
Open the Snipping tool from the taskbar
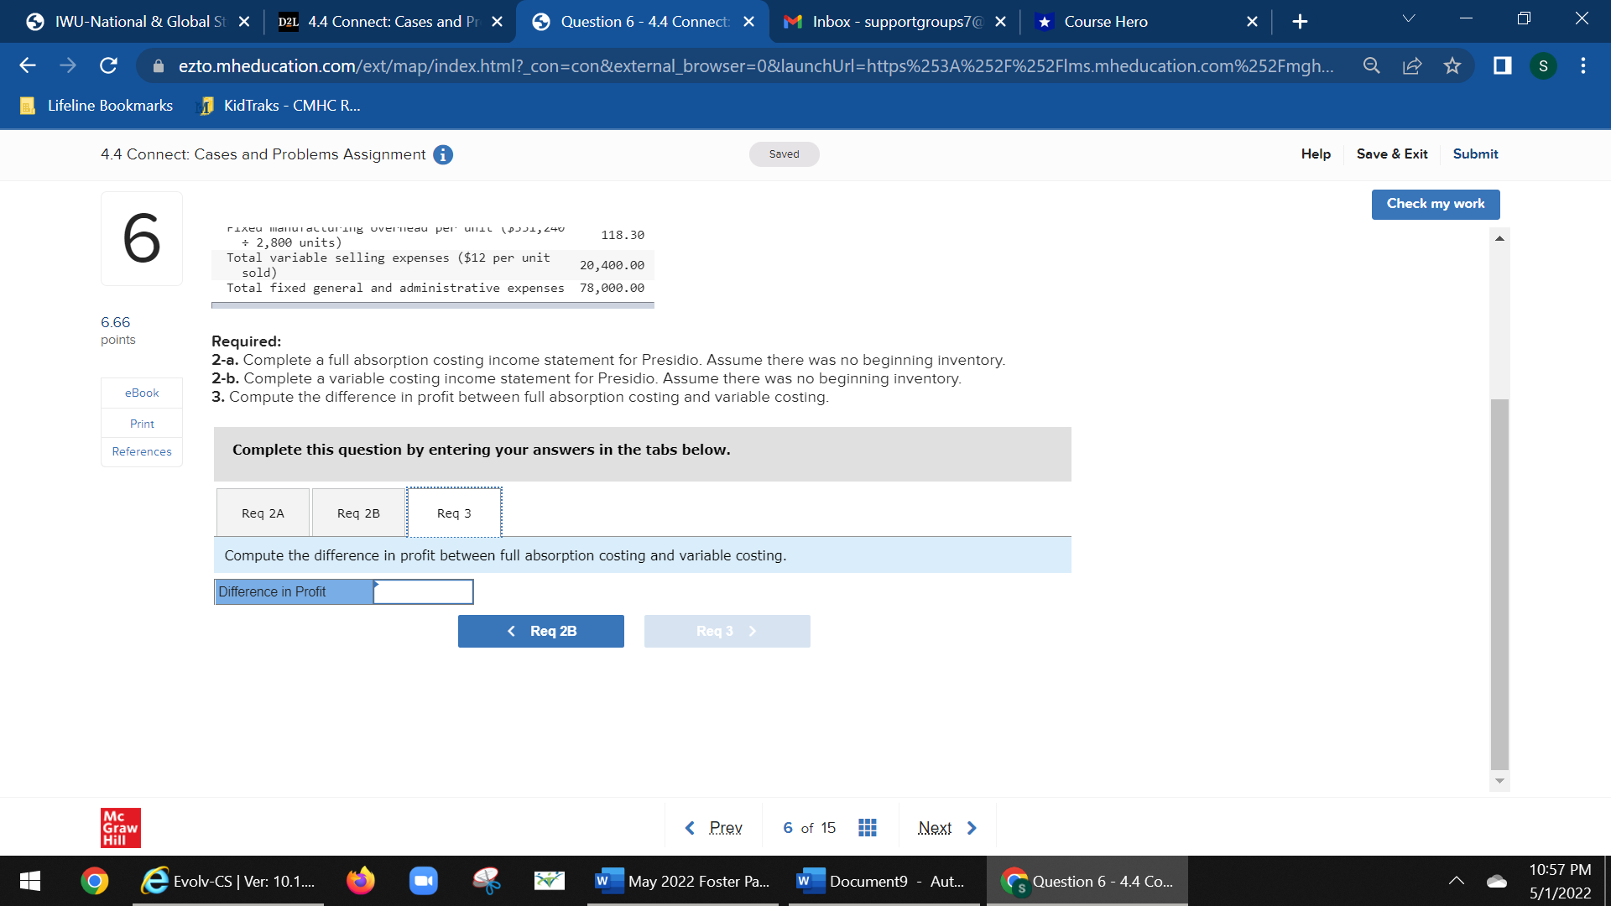coord(486,881)
